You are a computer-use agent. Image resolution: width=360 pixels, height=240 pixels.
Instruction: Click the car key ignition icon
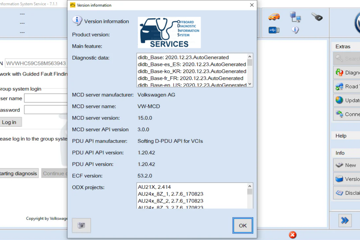pyautogui.click(x=317, y=17)
